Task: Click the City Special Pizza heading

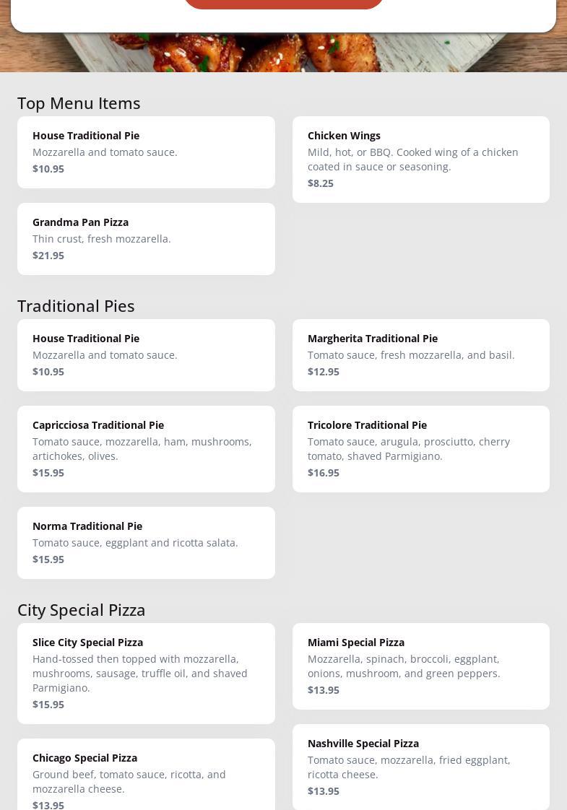Action: pos(82,610)
